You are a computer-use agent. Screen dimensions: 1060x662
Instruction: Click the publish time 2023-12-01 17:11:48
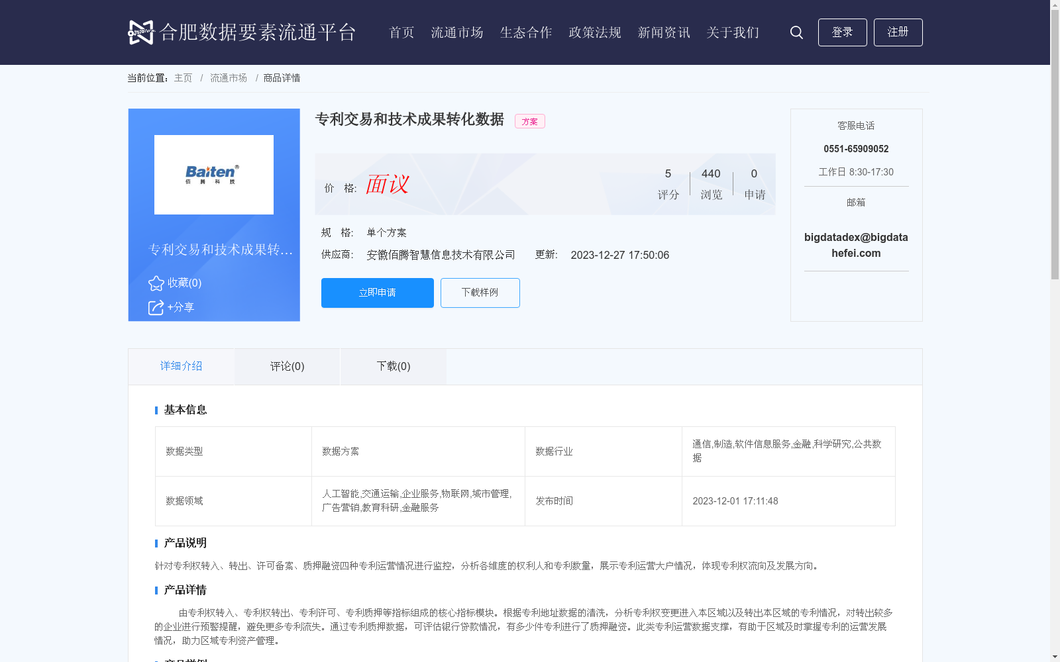tap(735, 501)
